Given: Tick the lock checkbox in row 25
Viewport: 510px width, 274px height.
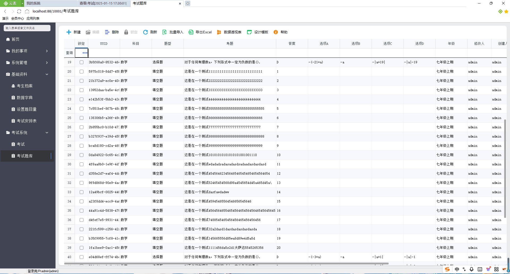Looking at the screenshot, I should (x=82, y=118).
